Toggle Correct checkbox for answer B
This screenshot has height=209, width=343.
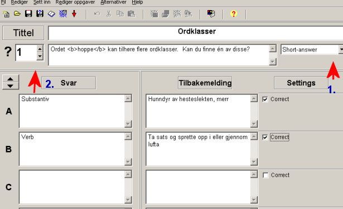click(265, 137)
